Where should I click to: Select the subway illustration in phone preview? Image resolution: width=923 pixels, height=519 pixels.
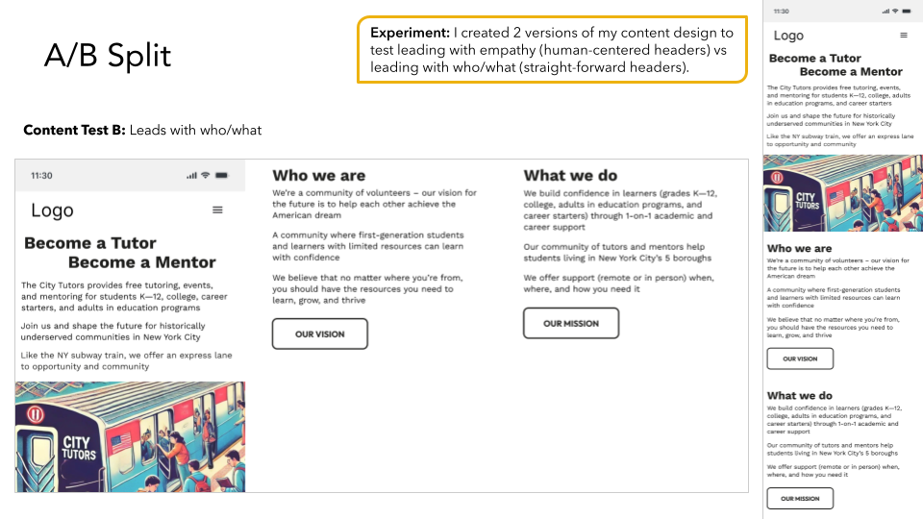tap(843, 193)
